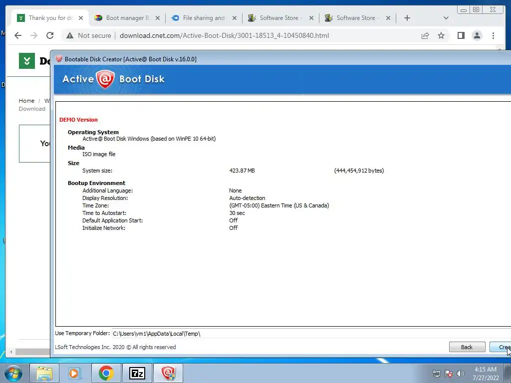Close the File sharing tab

pyautogui.click(x=235, y=18)
